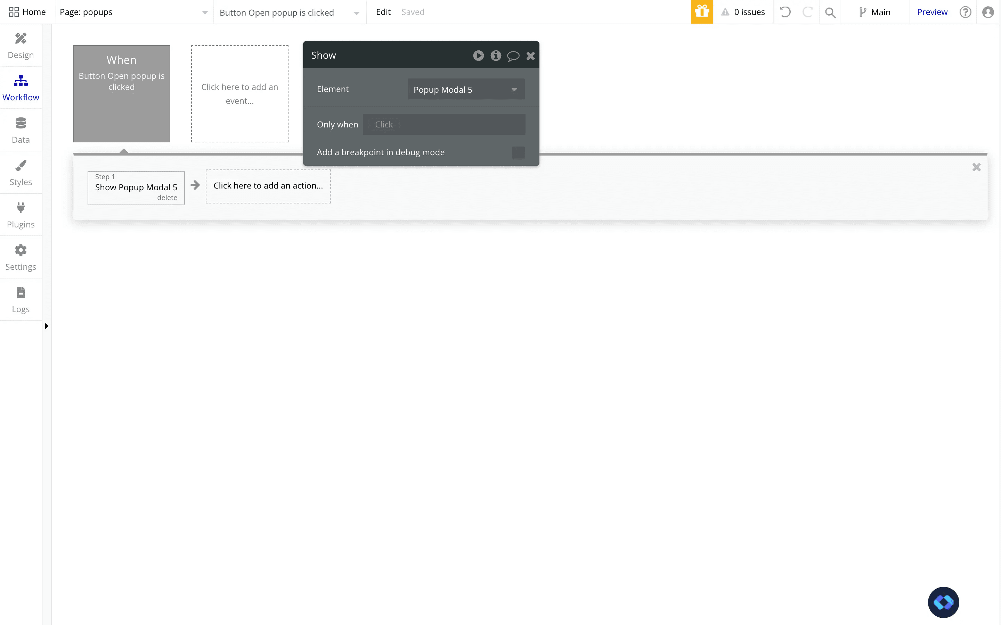
Task: Check the 0 issues warning indicator
Action: click(x=743, y=12)
